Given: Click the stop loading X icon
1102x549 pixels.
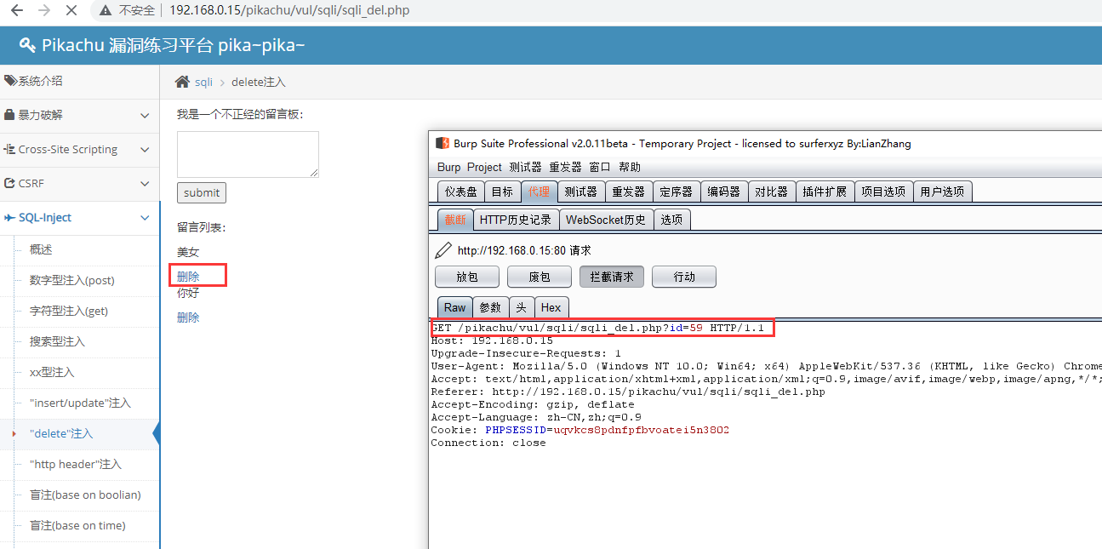Looking at the screenshot, I should [71, 11].
